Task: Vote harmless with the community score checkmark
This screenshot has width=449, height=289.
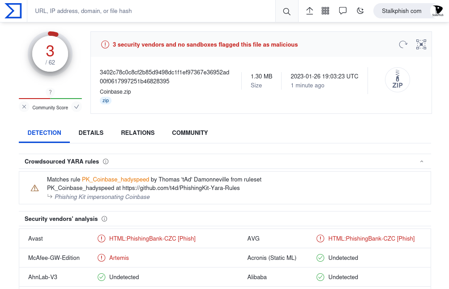Action: 77,107
